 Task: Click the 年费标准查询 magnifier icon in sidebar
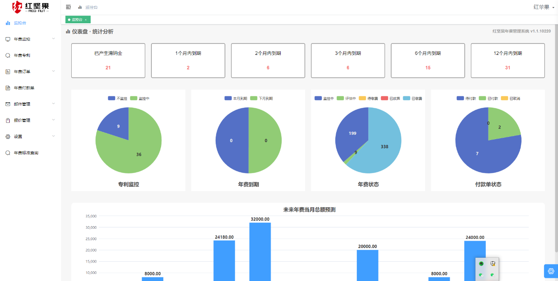click(8, 153)
